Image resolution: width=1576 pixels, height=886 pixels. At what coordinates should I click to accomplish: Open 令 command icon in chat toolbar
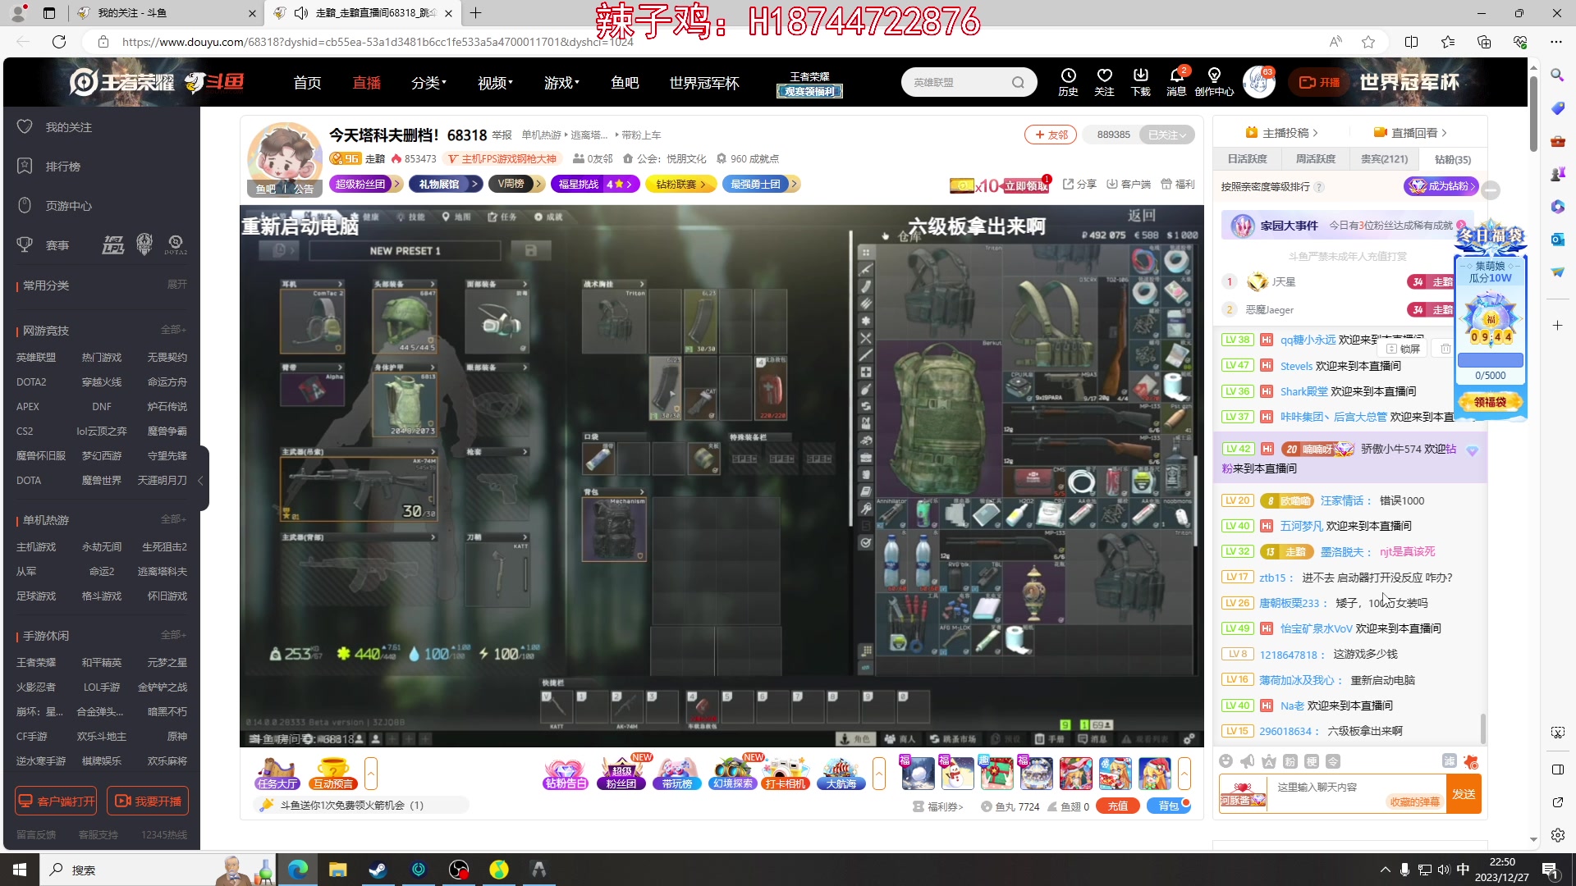coord(1333,761)
